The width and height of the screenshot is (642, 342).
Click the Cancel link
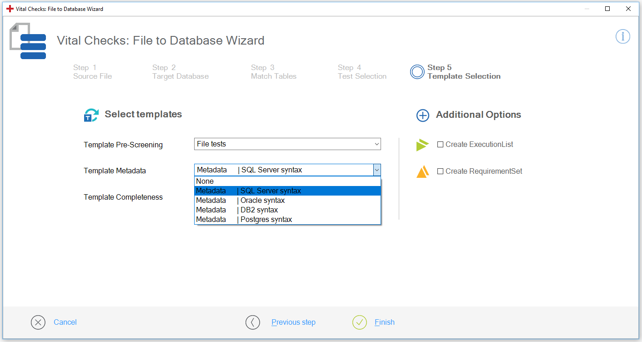(x=65, y=322)
